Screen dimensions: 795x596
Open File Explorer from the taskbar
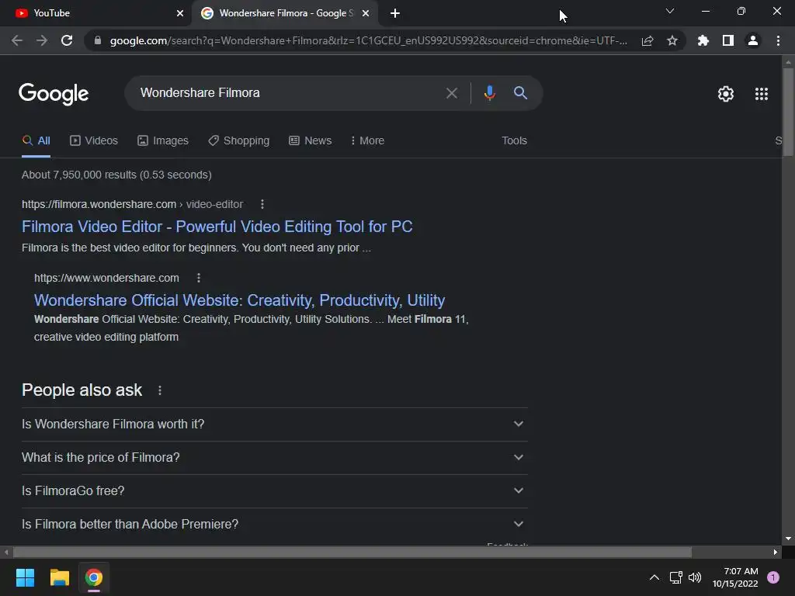tap(59, 577)
